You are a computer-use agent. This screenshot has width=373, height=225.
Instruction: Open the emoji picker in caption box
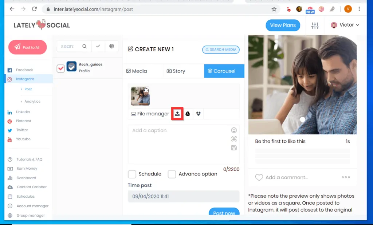click(x=234, y=130)
